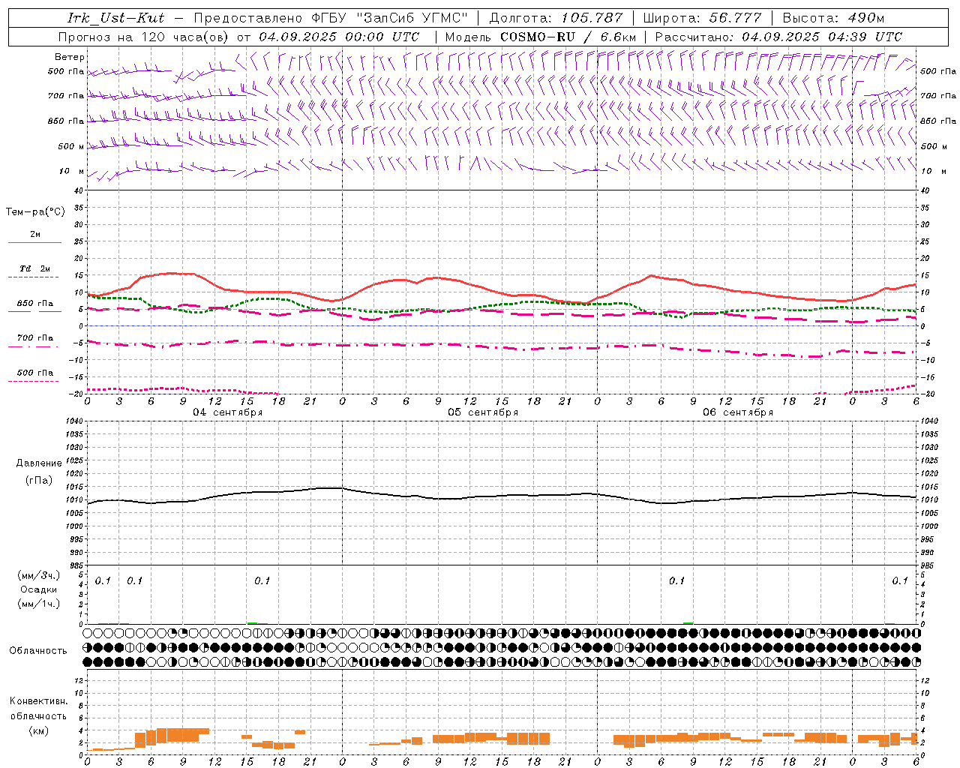This screenshot has height=768, width=960.
Task: Select the elevation text Высота: 490м
Action: (x=834, y=18)
